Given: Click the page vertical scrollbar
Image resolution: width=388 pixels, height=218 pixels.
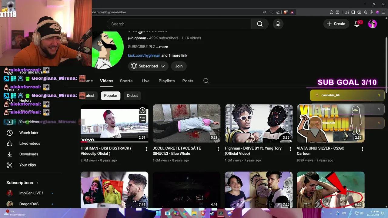Looking at the screenshot, I should coord(386,65).
